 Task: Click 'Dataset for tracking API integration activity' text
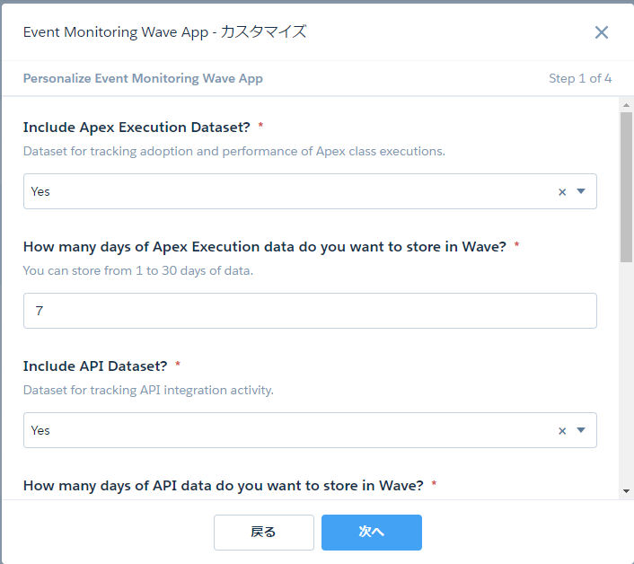(148, 390)
